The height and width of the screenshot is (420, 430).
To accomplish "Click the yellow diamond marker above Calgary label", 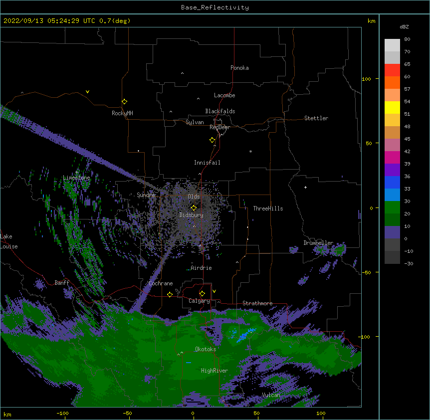I will (202, 294).
